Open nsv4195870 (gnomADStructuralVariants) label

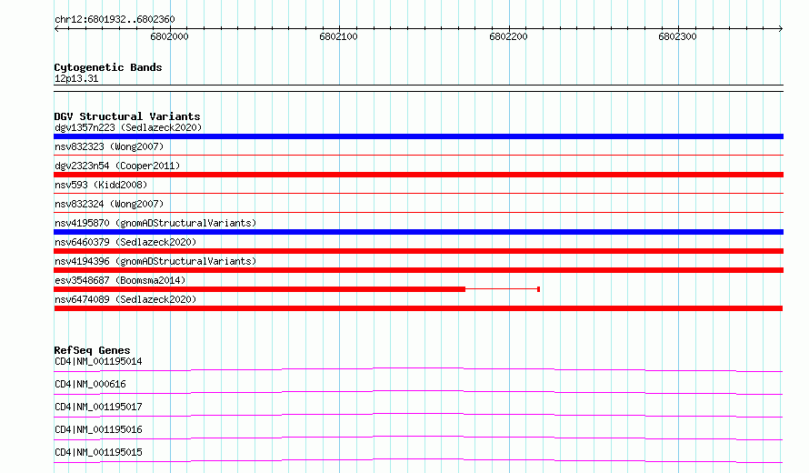click(155, 223)
